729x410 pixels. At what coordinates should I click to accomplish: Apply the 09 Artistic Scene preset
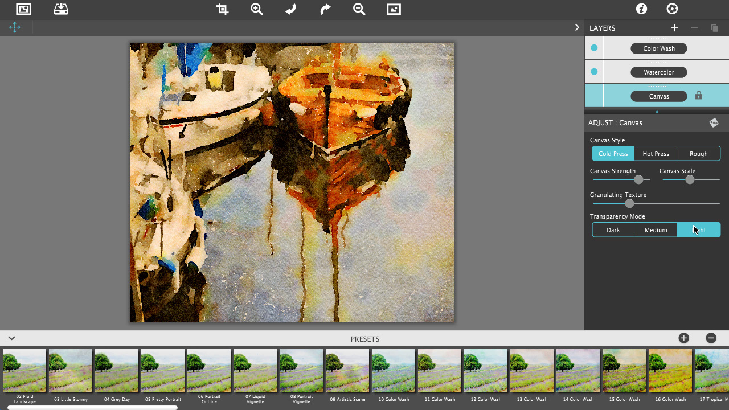(347, 371)
